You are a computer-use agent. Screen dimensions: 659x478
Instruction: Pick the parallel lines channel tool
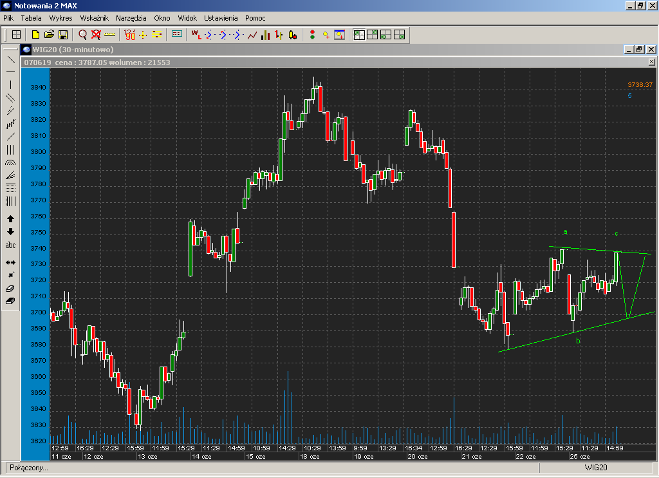tap(10, 97)
